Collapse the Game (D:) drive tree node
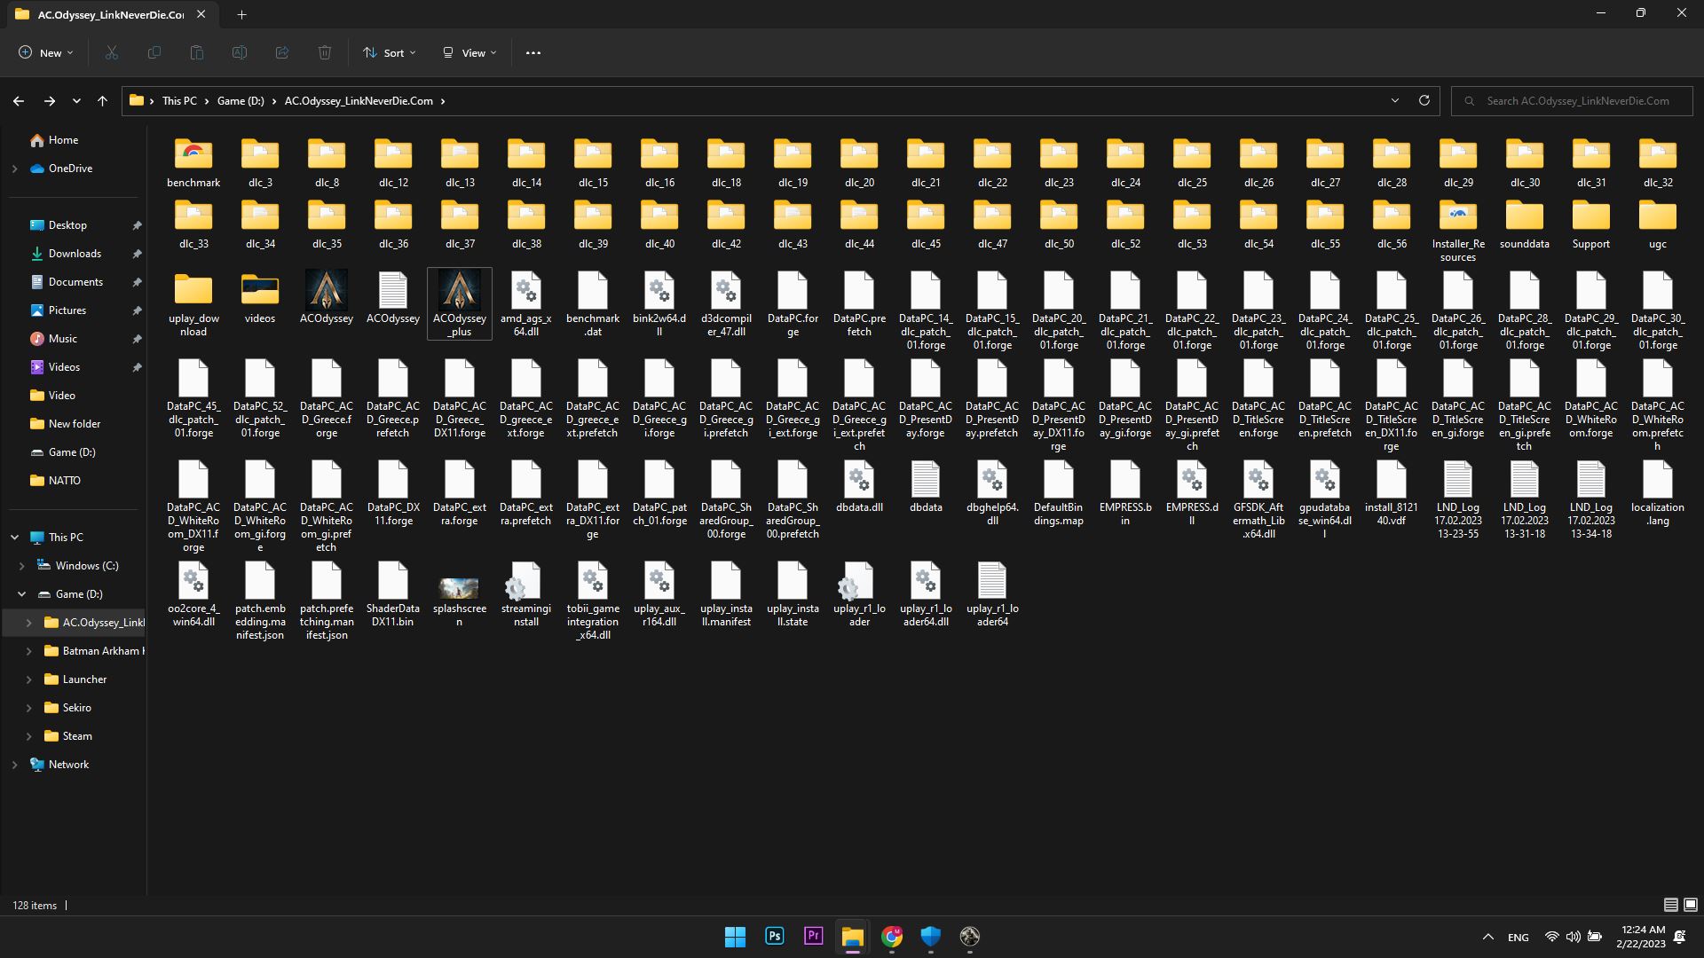This screenshot has height=958, width=1704. 21,594
